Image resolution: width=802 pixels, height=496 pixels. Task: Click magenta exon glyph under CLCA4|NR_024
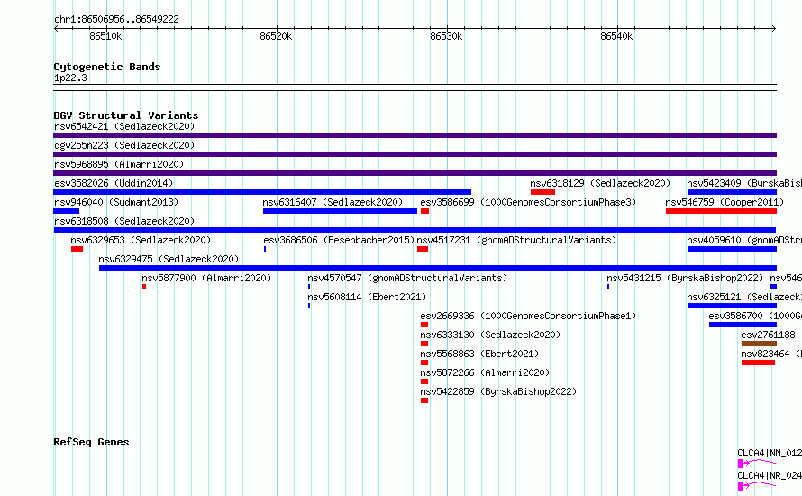pyautogui.click(x=740, y=486)
